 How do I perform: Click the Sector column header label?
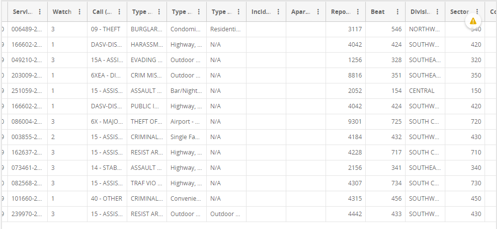pos(459,12)
